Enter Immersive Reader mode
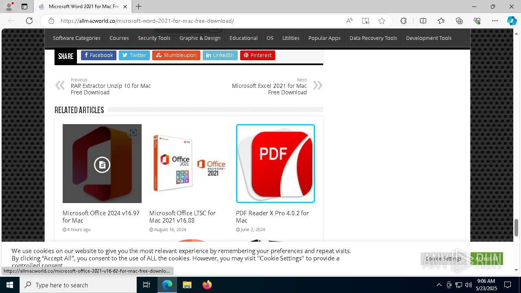Image resolution: width=521 pixels, height=293 pixels. [x=366, y=21]
